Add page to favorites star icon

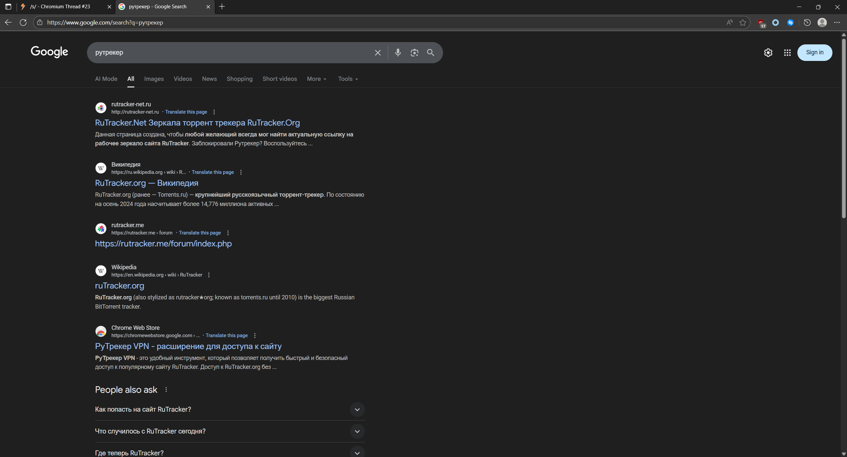[x=743, y=23]
